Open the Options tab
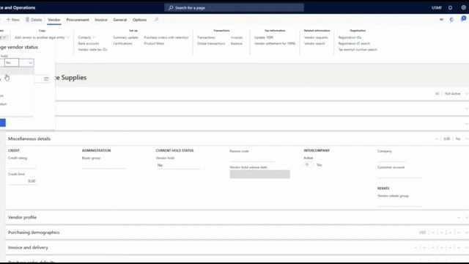This screenshot has height=264, width=469. pyautogui.click(x=140, y=20)
